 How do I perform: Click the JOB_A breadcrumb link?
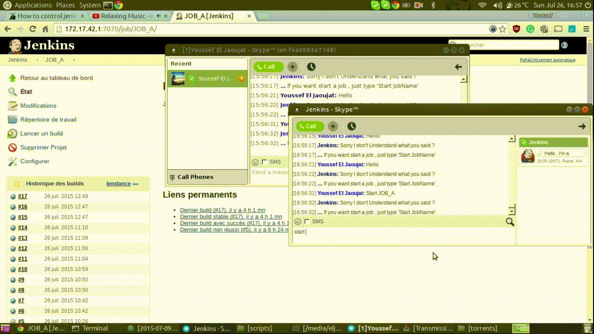[x=54, y=60]
